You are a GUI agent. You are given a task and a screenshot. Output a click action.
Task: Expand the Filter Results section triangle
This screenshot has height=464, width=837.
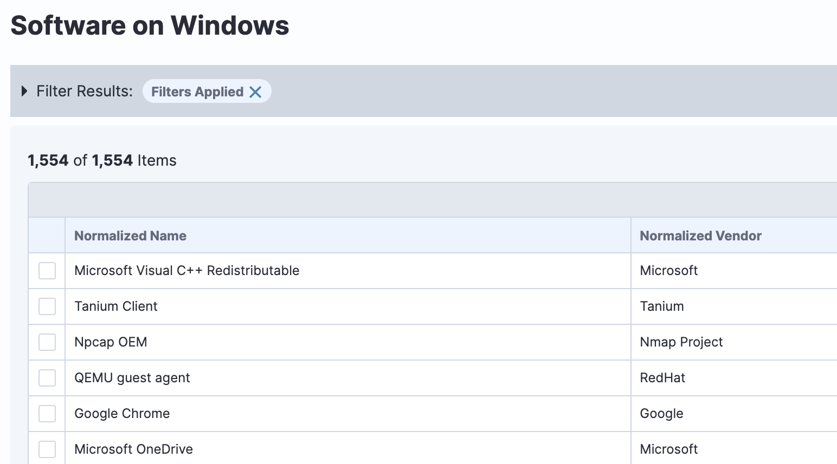24,91
